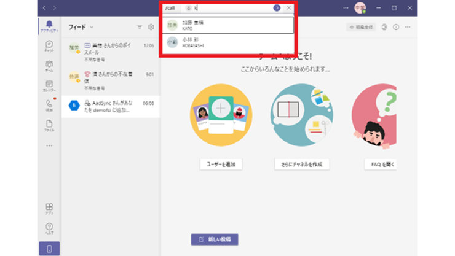Screen dimensions: 455x256
Task: Start a new post with 新しい投稿
Action: click(x=215, y=239)
